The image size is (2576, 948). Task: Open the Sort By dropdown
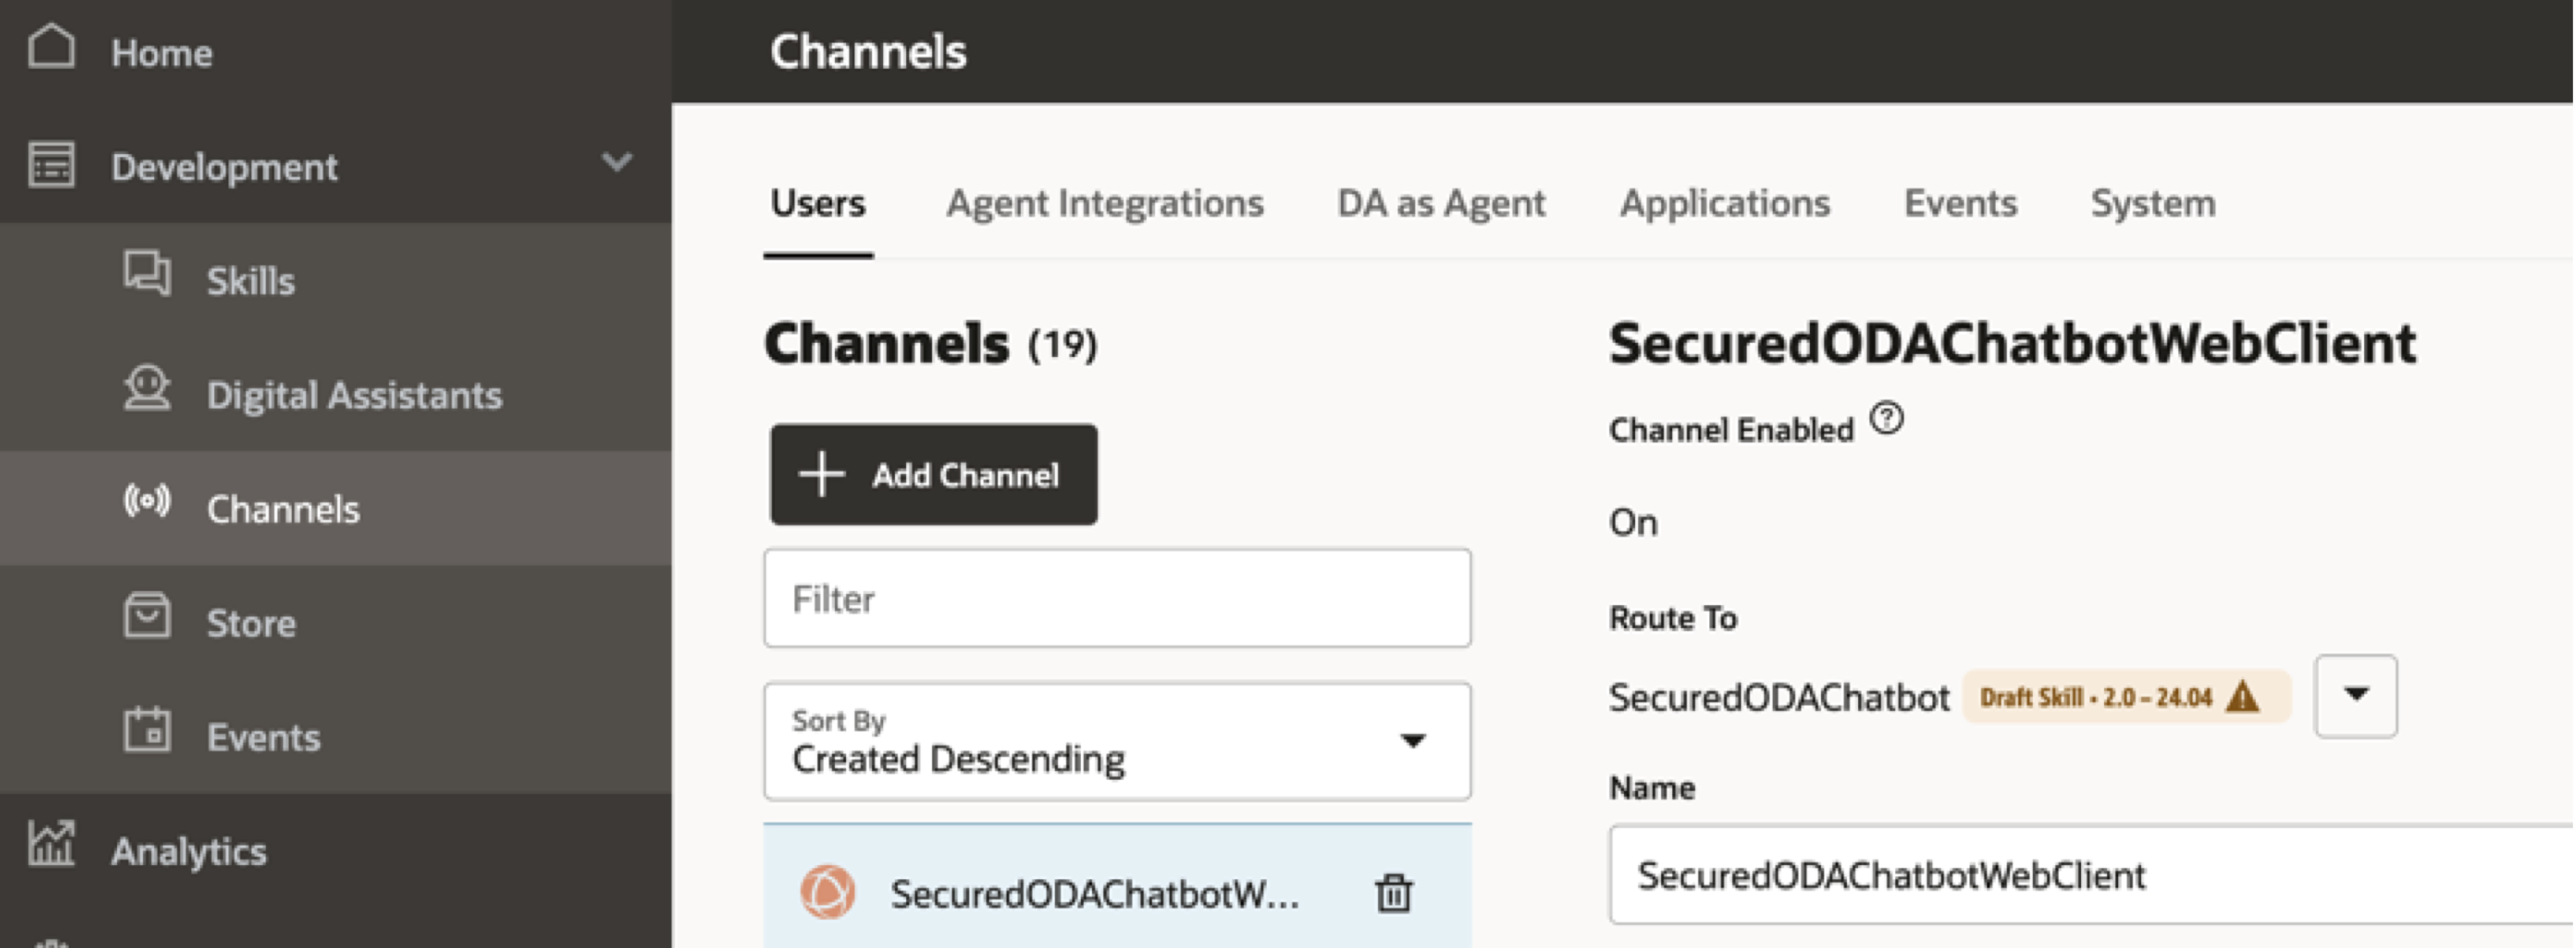1117,741
